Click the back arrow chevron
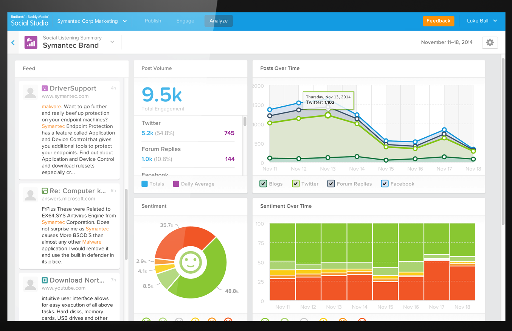The image size is (512, 331). pos(13,43)
